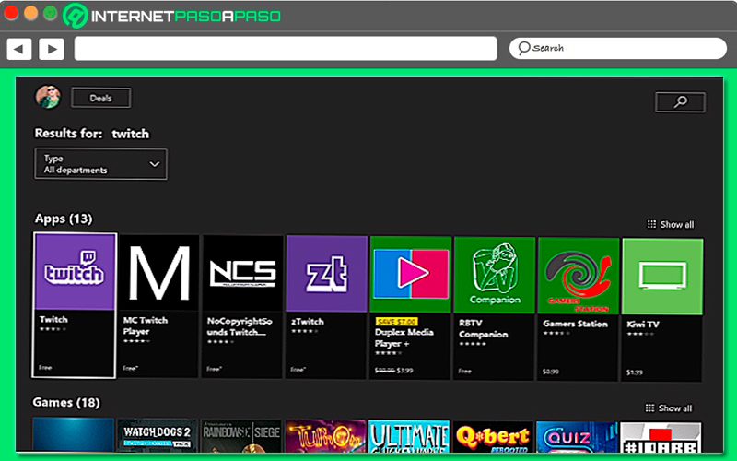Click the store search magnifier button

click(x=680, y=102)
